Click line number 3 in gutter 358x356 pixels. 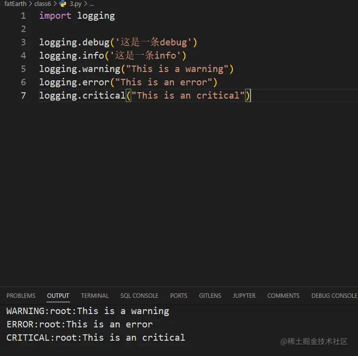pyautogui.click(x=23, y=42)
